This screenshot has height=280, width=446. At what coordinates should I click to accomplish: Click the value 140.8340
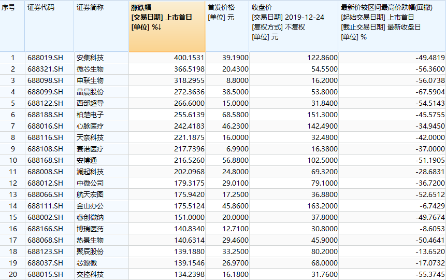tap(189, 229)
